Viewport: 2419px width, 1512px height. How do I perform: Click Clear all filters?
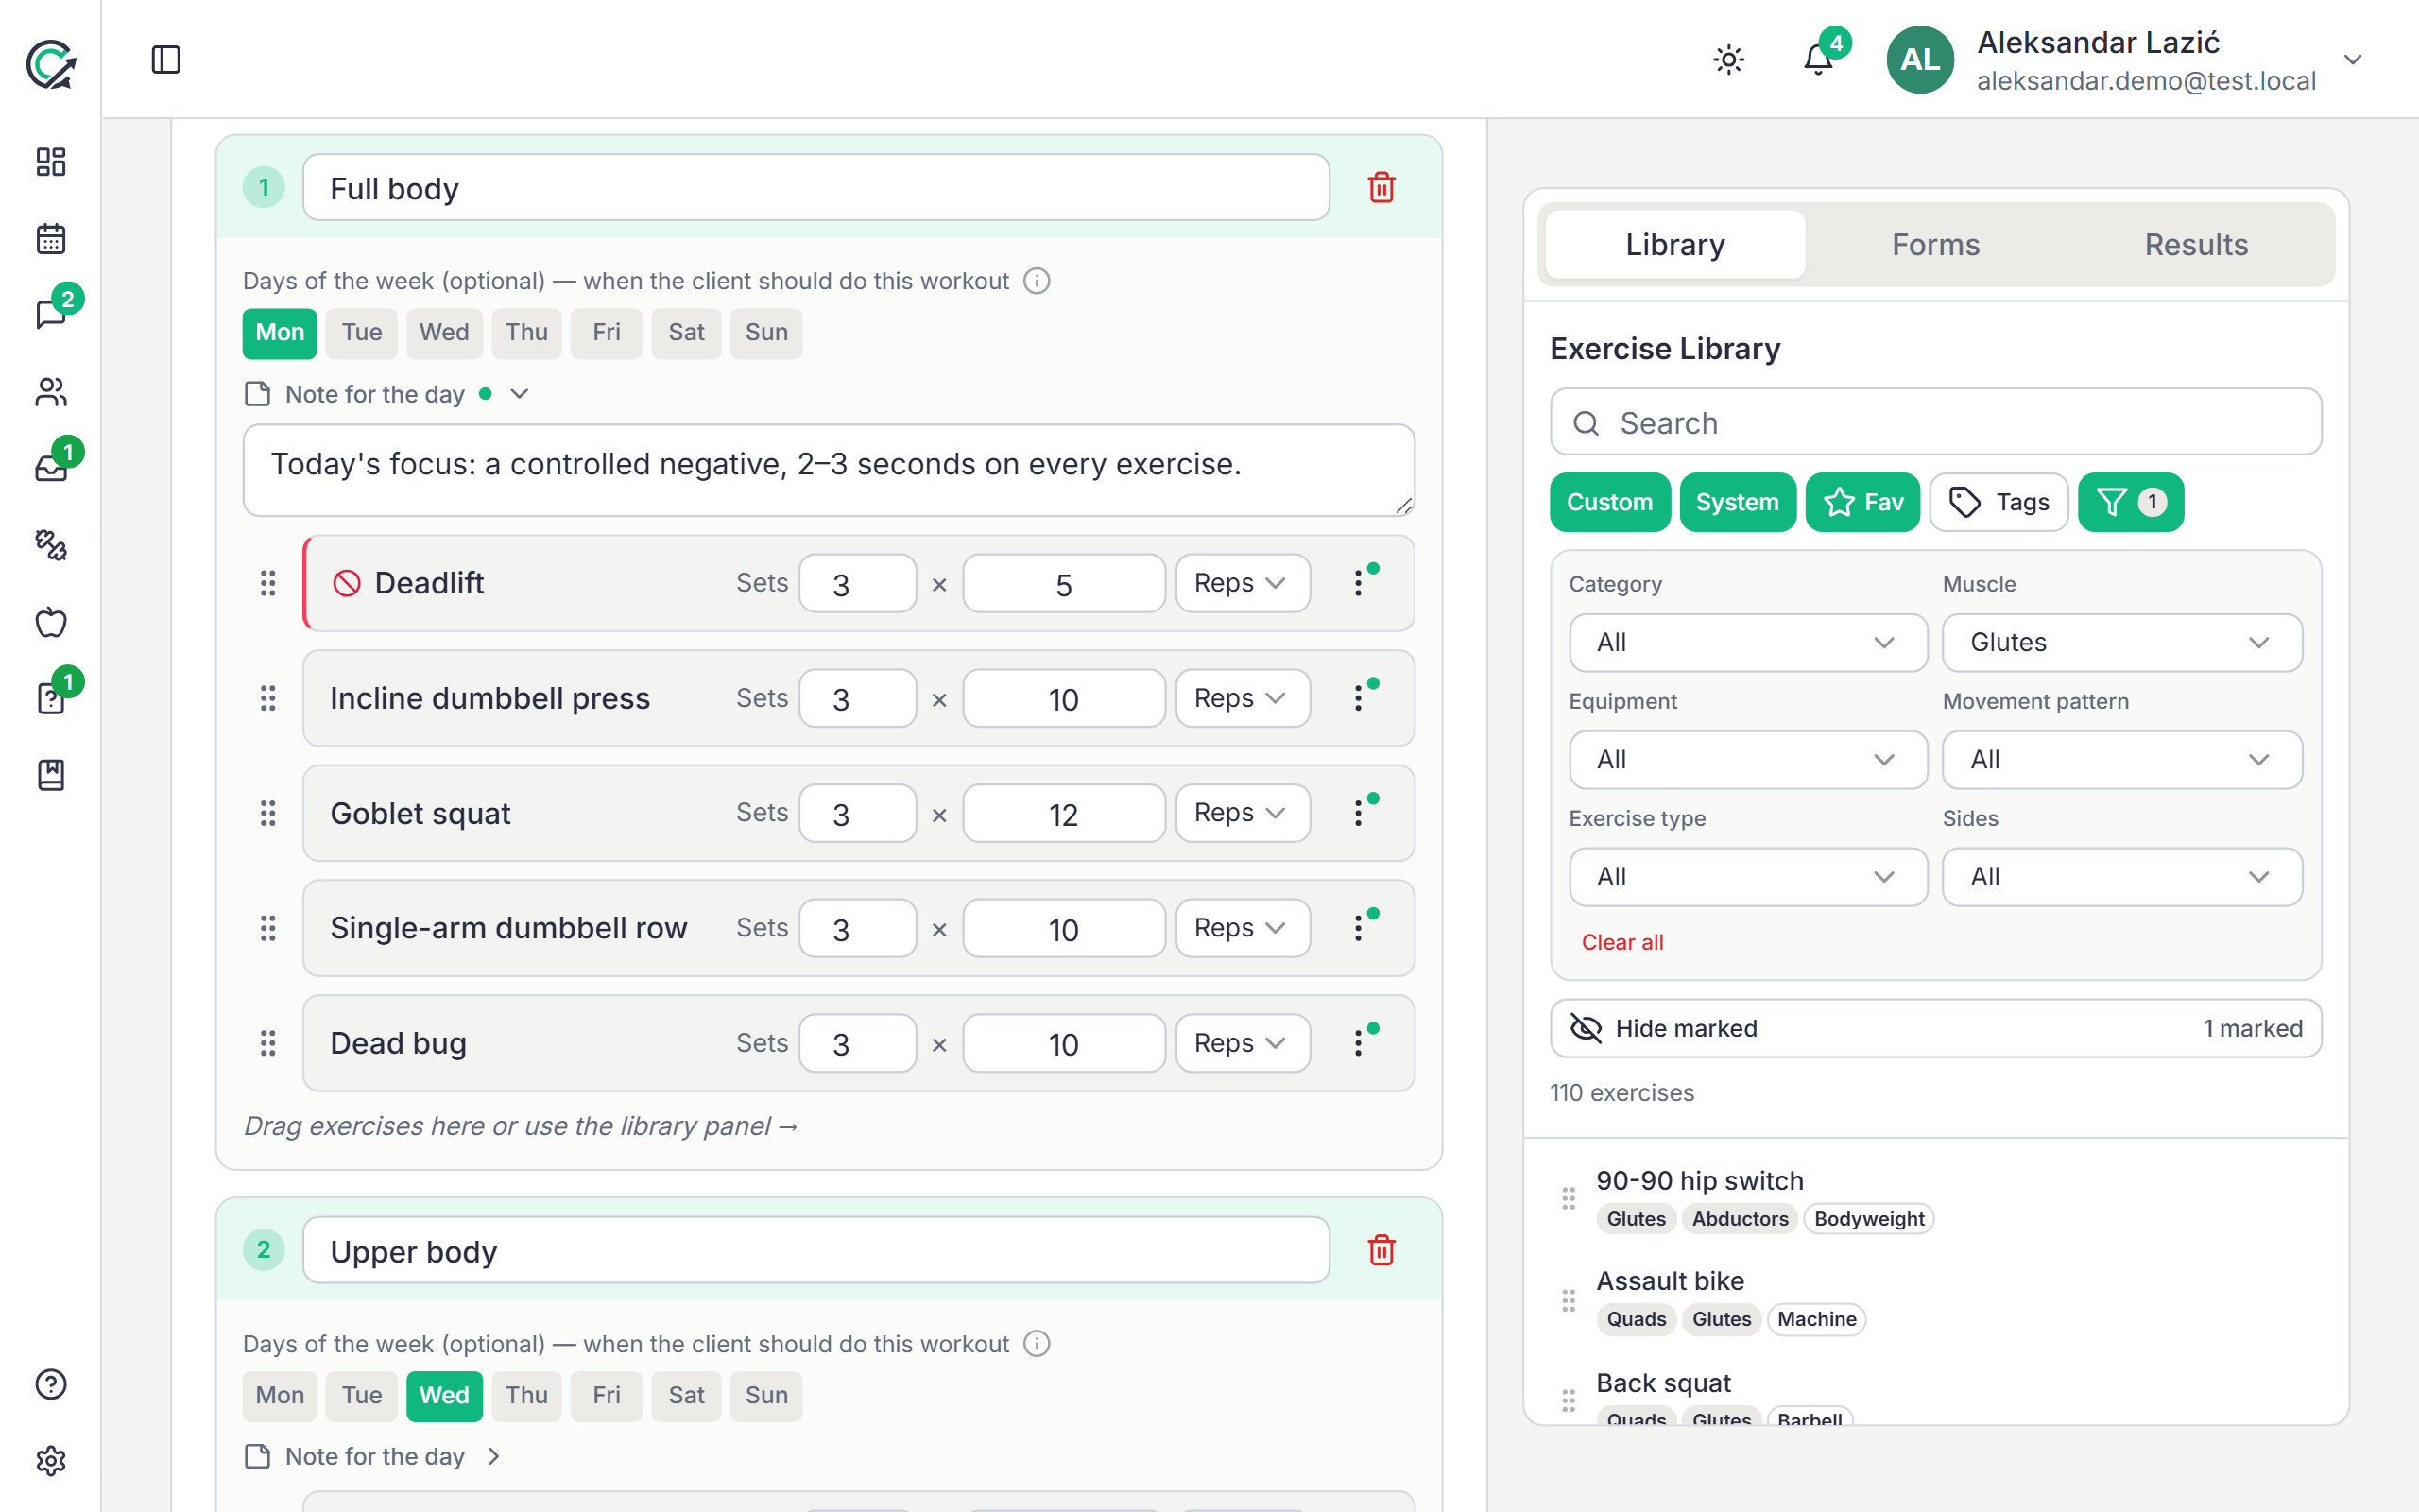1622,942
